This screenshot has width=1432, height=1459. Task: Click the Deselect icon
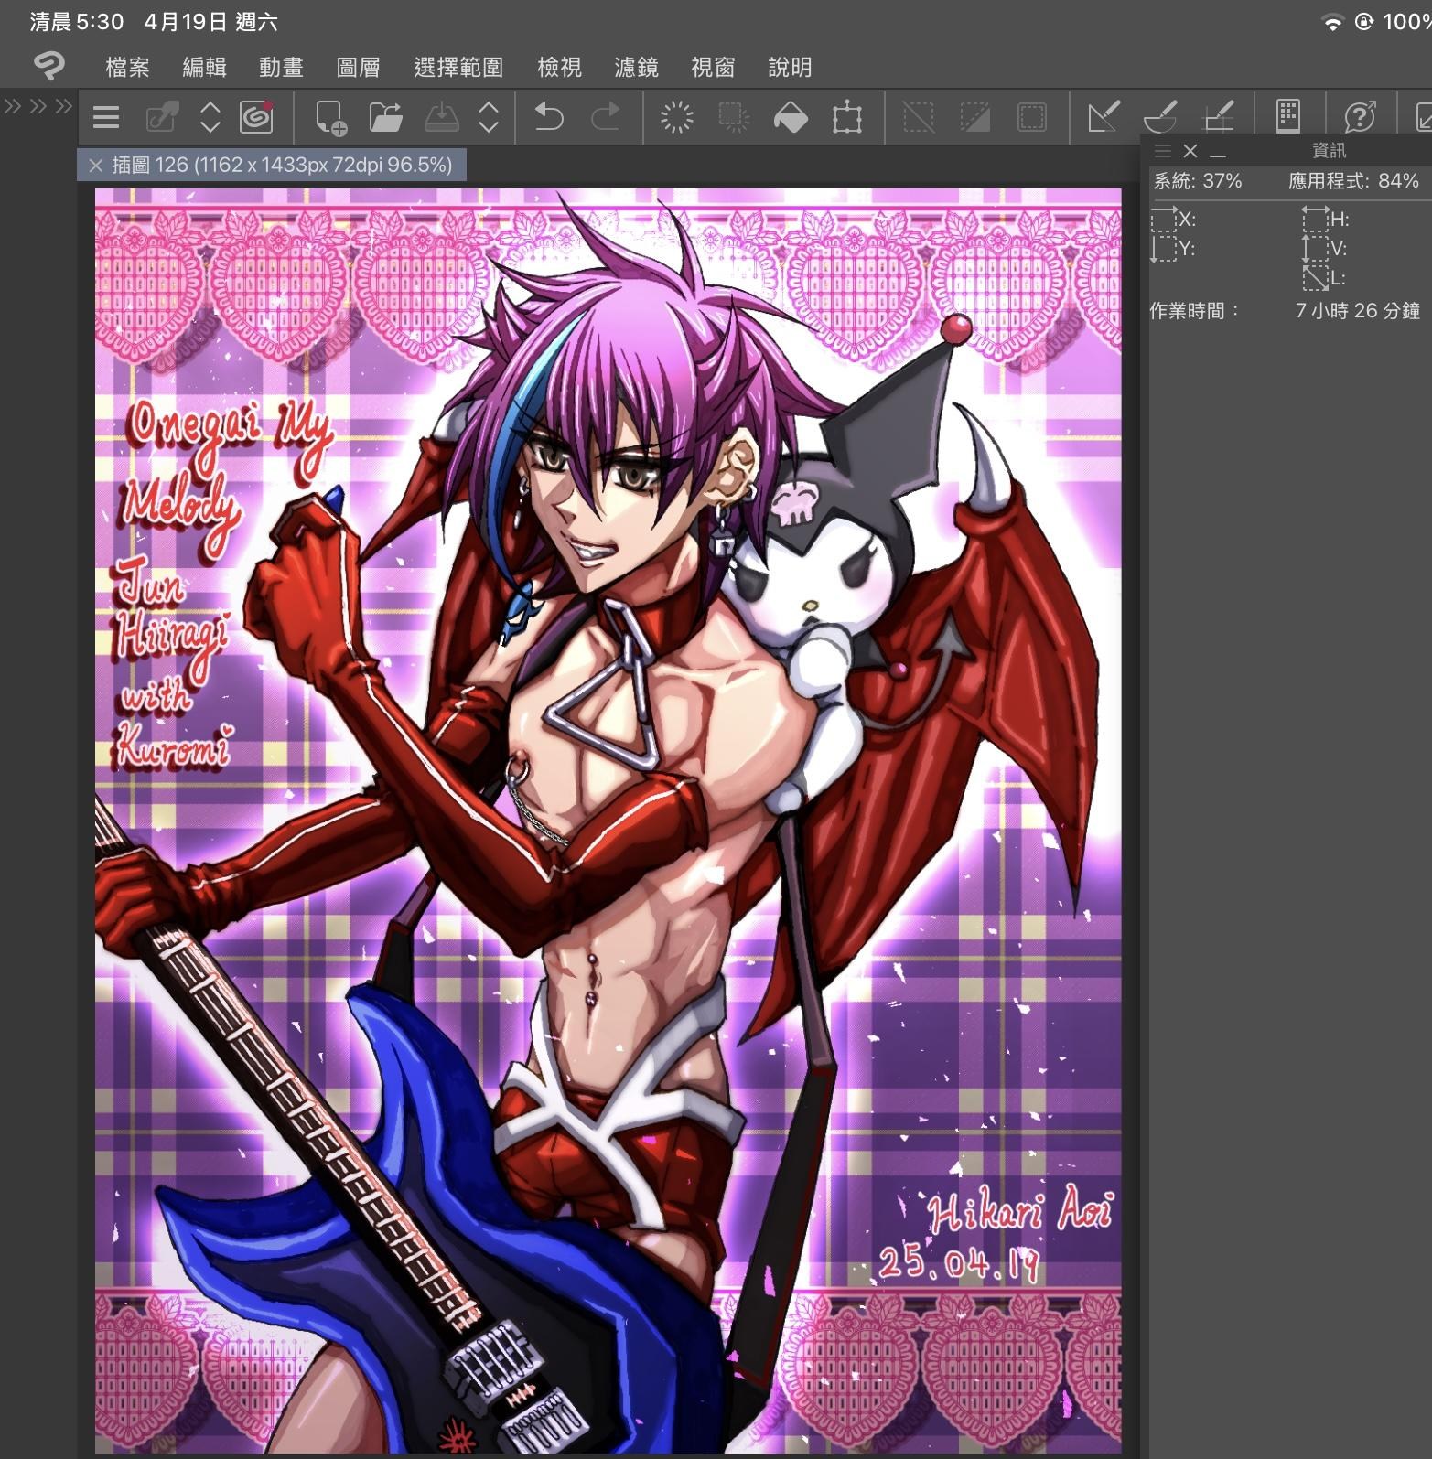point(919,117)
